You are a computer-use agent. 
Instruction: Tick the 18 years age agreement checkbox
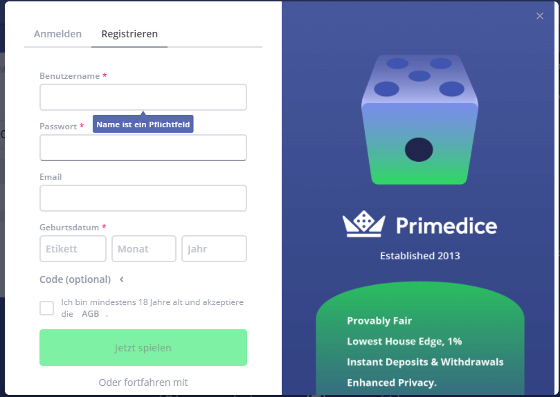click(47, 308)
